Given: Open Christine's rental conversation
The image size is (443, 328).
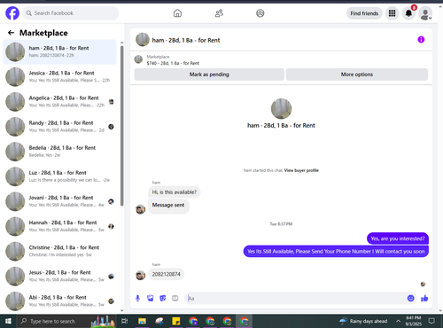Looking at the screenshot, I should click(59, 251).
